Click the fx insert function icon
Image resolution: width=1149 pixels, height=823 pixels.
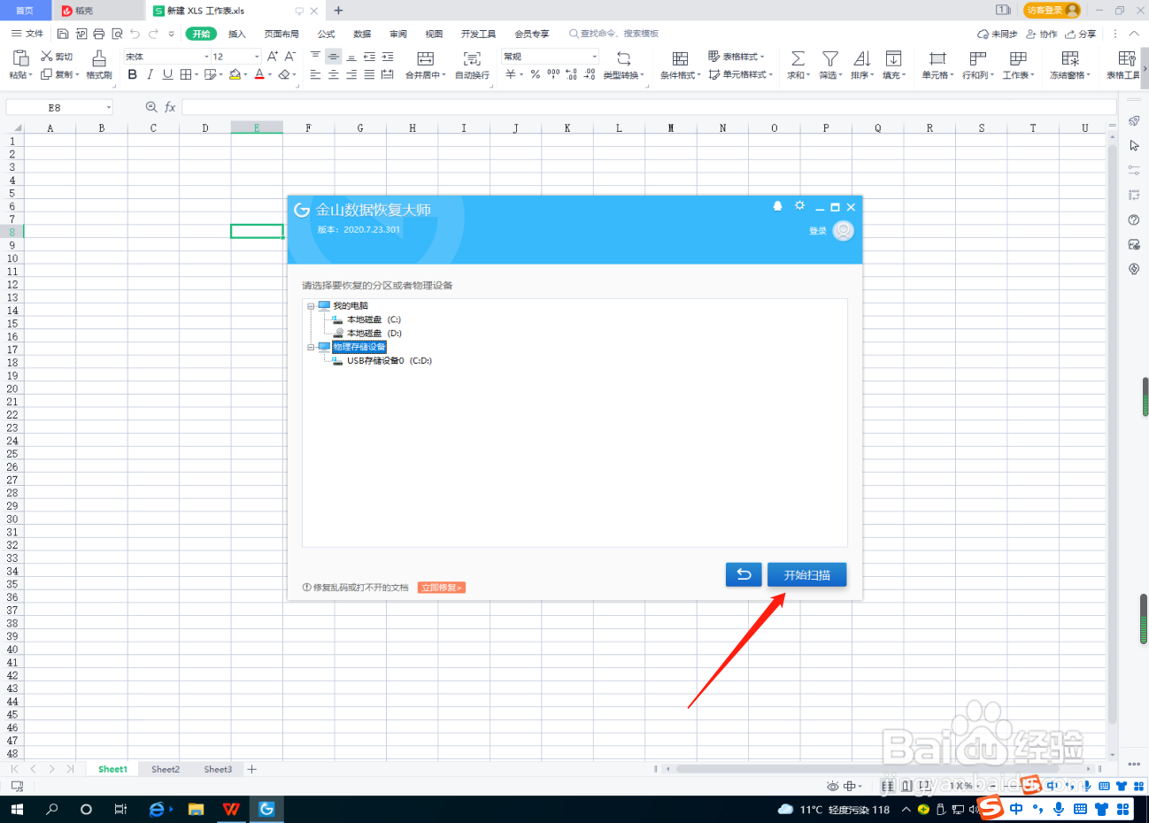point(170,107)
